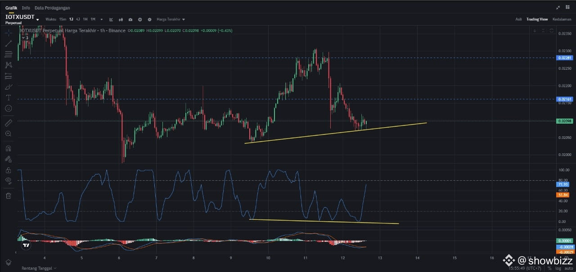Switch chart mode to Asli
Viewport: 576px width, 272px height.
click(518, 19)
